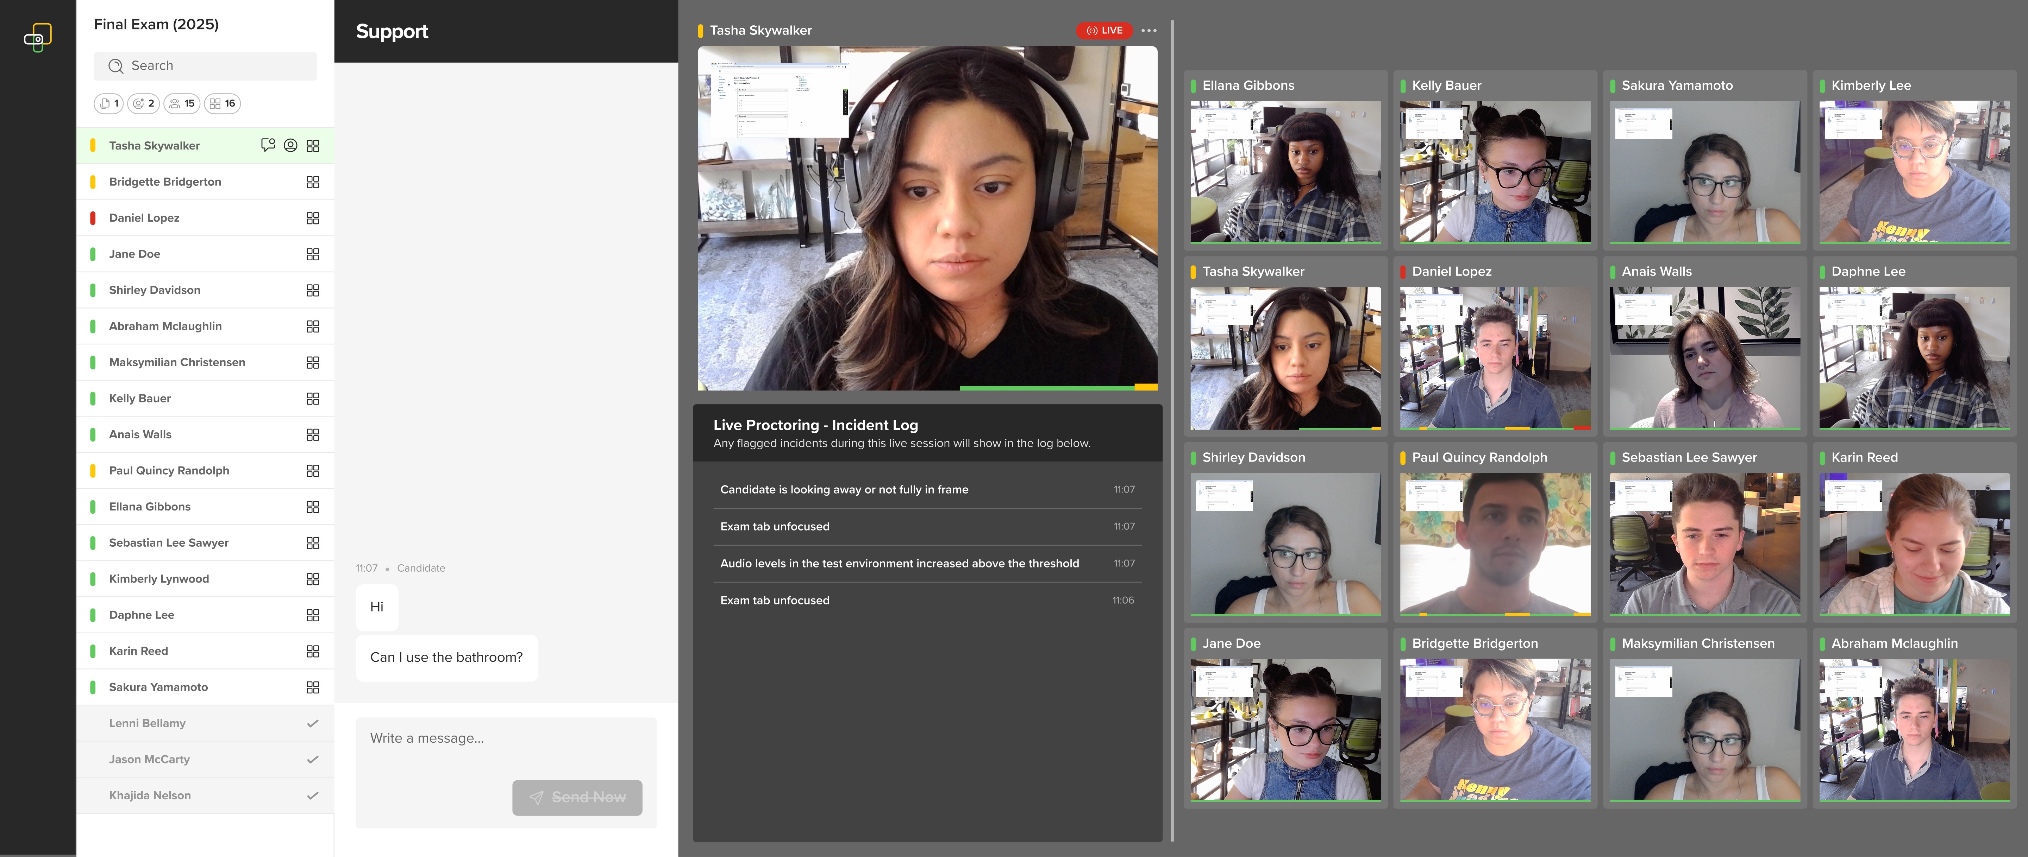Select Bridgette Bridgerton in the candidate list
2028x857 pixels.
(x=206, y=182)
